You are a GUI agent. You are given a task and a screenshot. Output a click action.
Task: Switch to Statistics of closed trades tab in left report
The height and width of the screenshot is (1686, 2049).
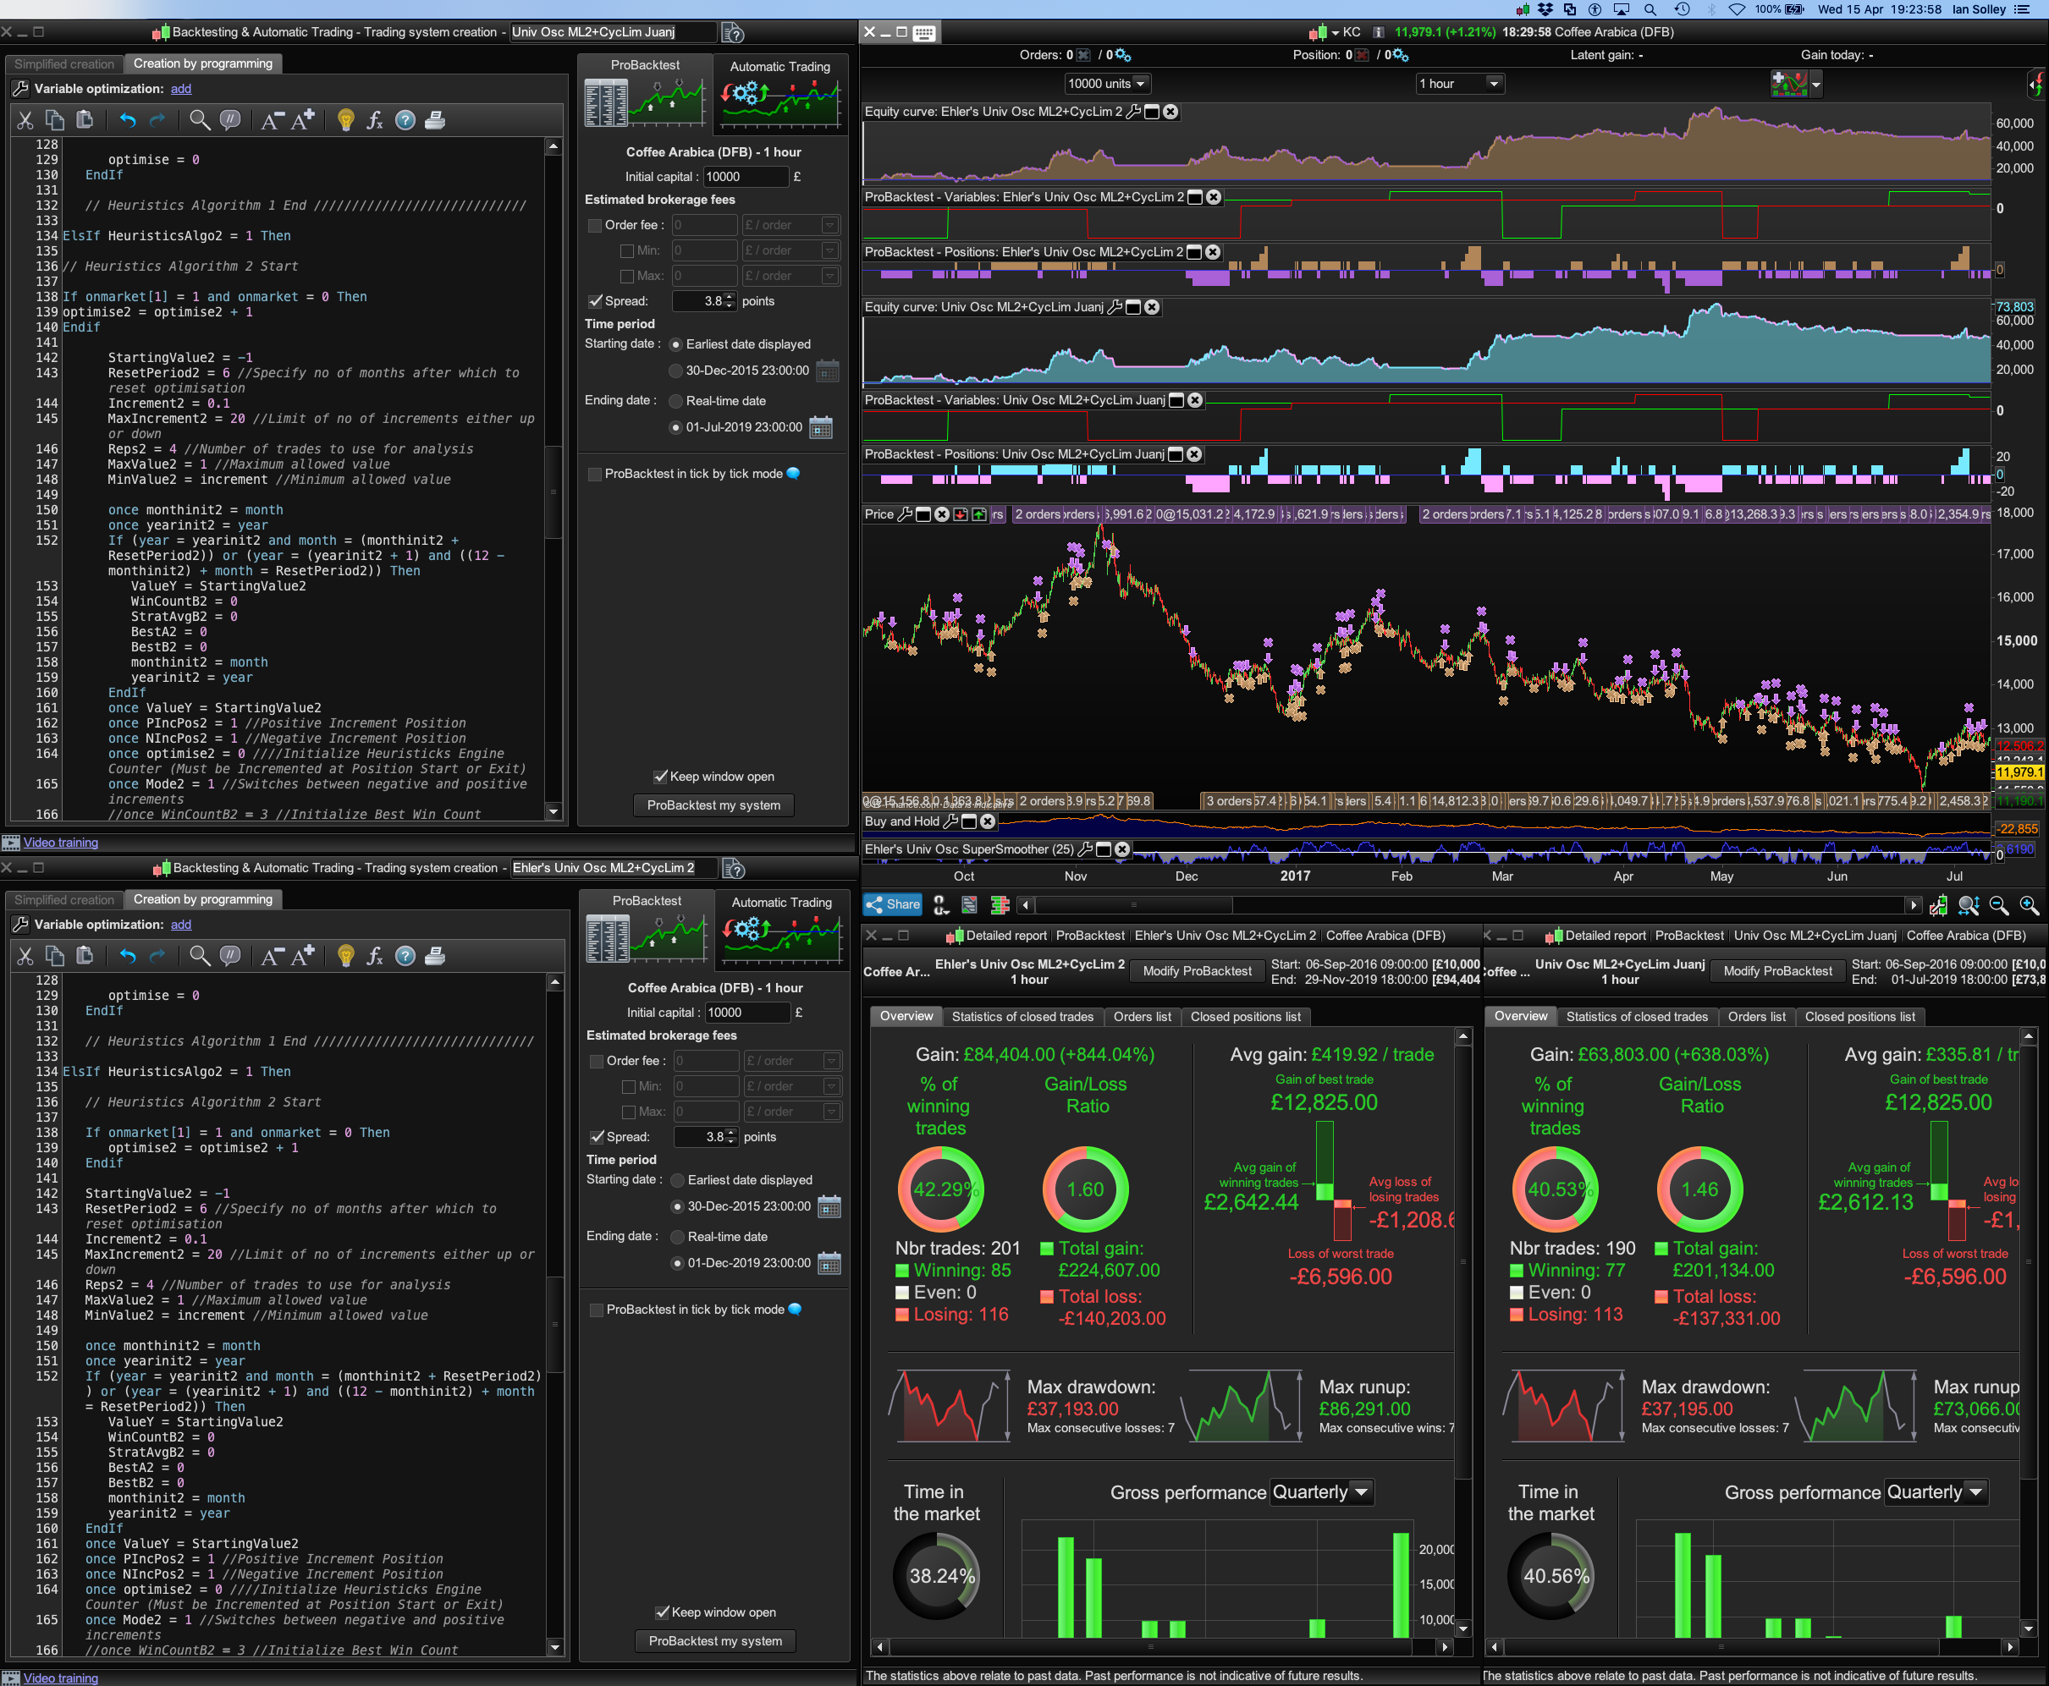pos(1022,1017)
